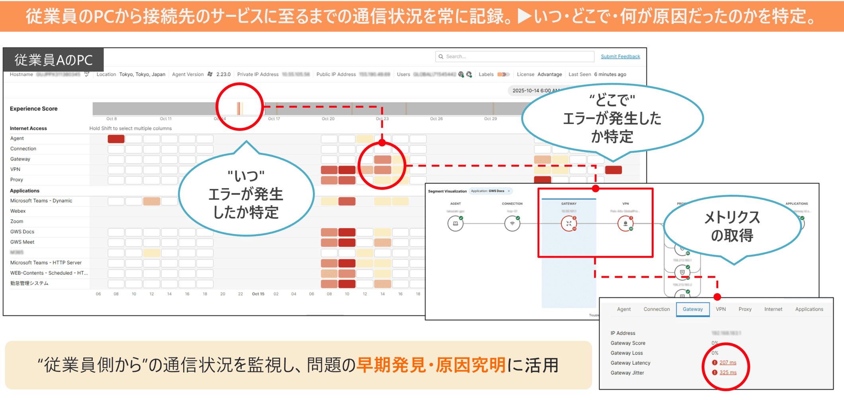Click the green status check on the Agent node
Screen dimensions: 844x400
click(461, 218)
